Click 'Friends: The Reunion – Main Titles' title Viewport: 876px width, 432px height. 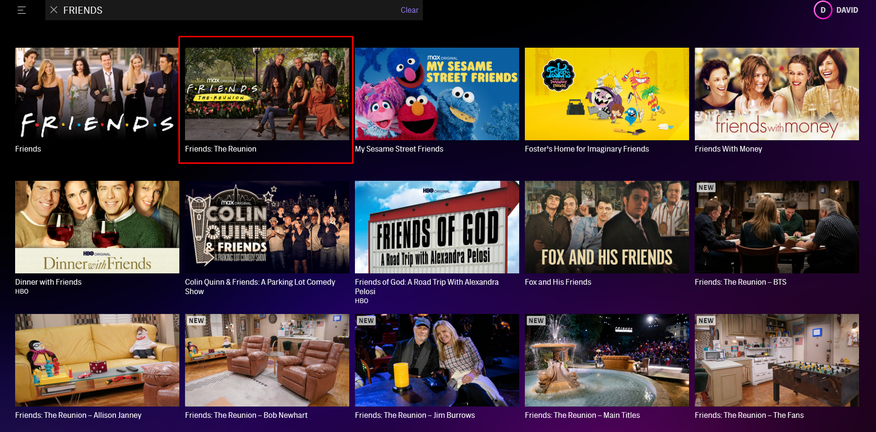tap(582, 415)
